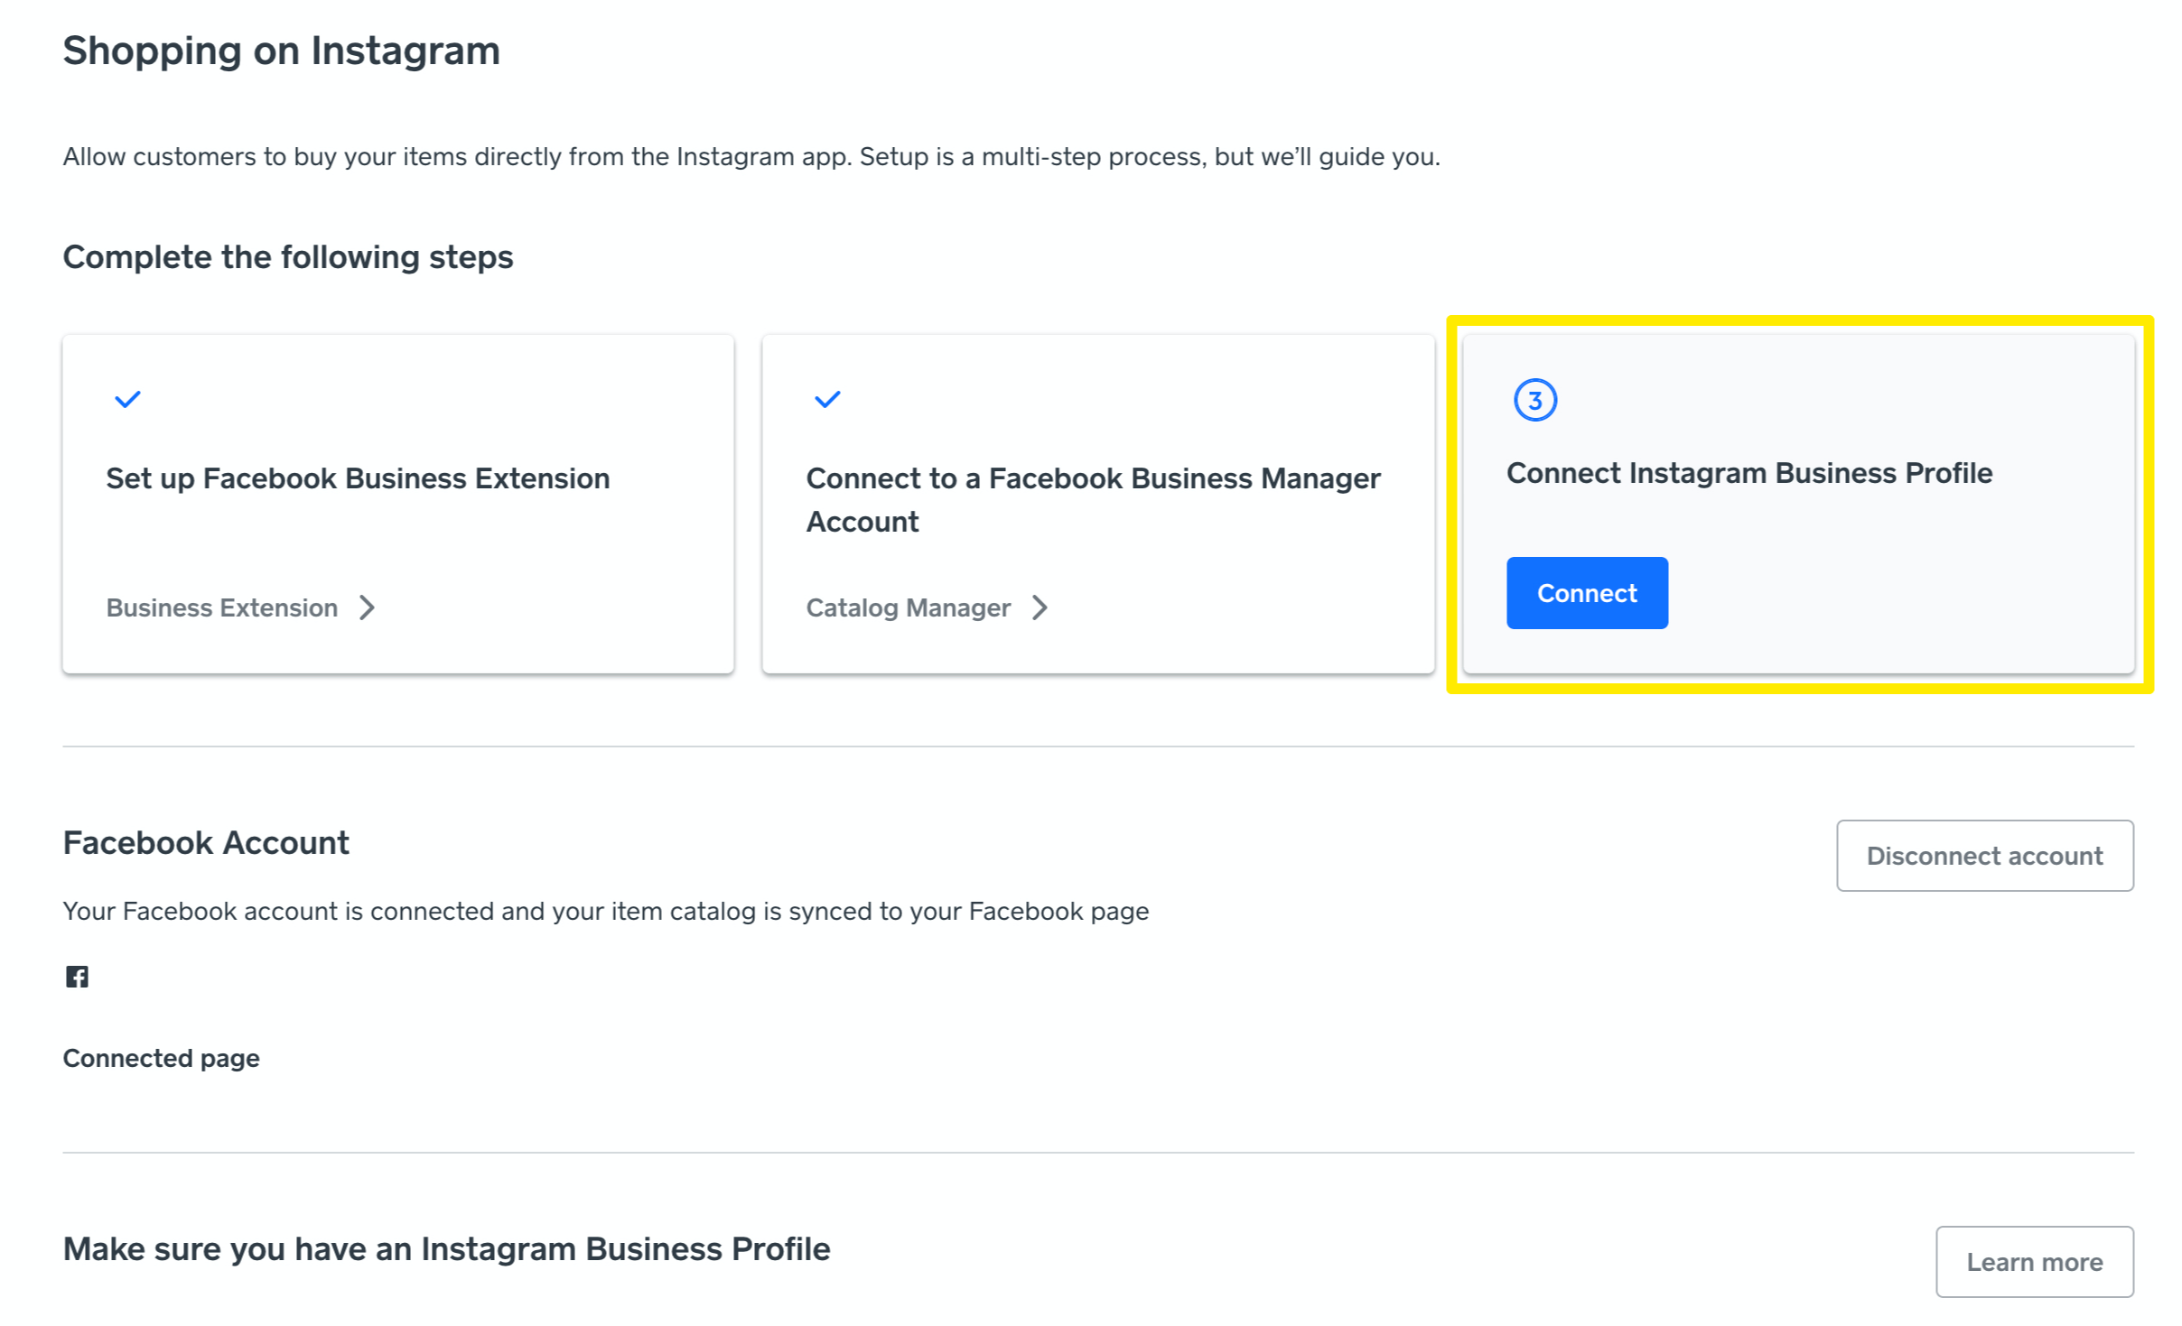Screen dimensions: 2182x1326
Task: Open the Catalog Manager link
Action: tap(908, 607)
